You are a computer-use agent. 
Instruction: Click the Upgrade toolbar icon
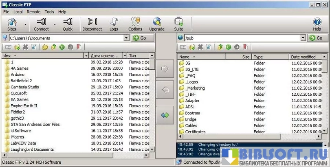156,24
